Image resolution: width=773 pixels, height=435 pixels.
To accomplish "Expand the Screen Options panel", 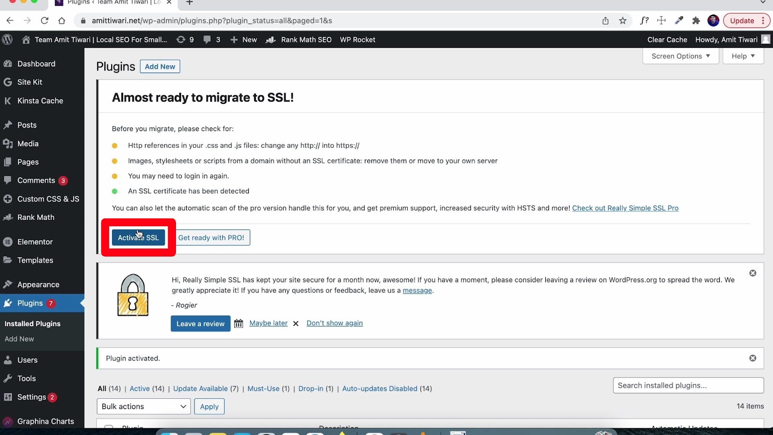I will coord(681,56).
